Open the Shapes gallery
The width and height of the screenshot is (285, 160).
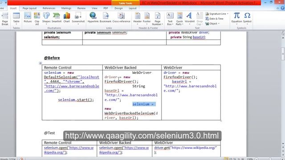click(x=46, y=19)
